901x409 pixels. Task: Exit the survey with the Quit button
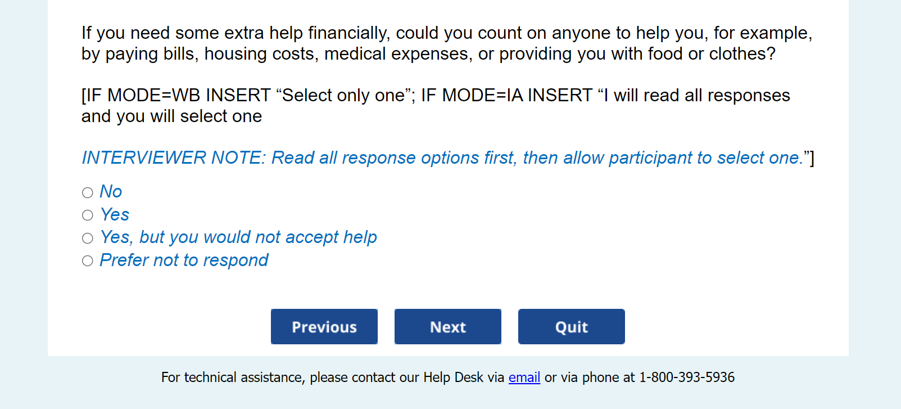point(571,327)
